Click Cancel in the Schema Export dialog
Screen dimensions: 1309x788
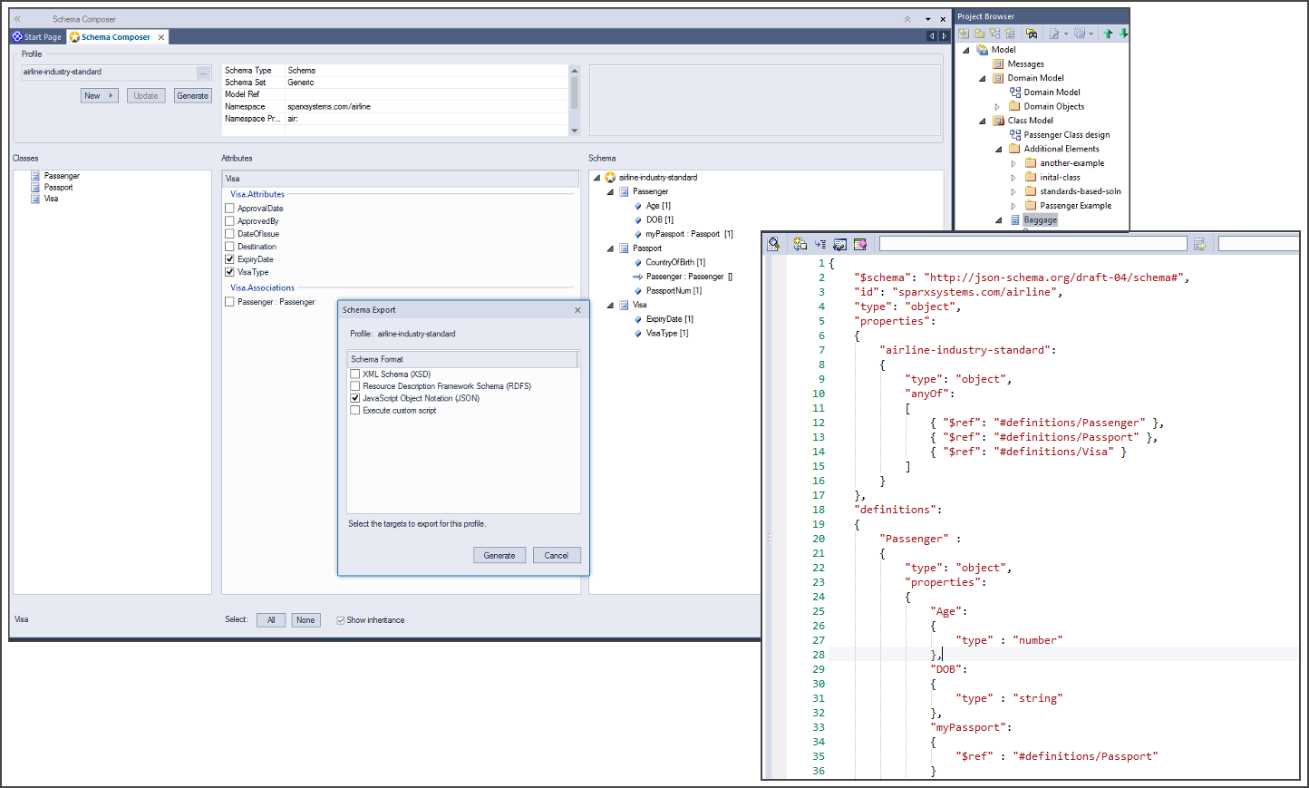point(557,555)
